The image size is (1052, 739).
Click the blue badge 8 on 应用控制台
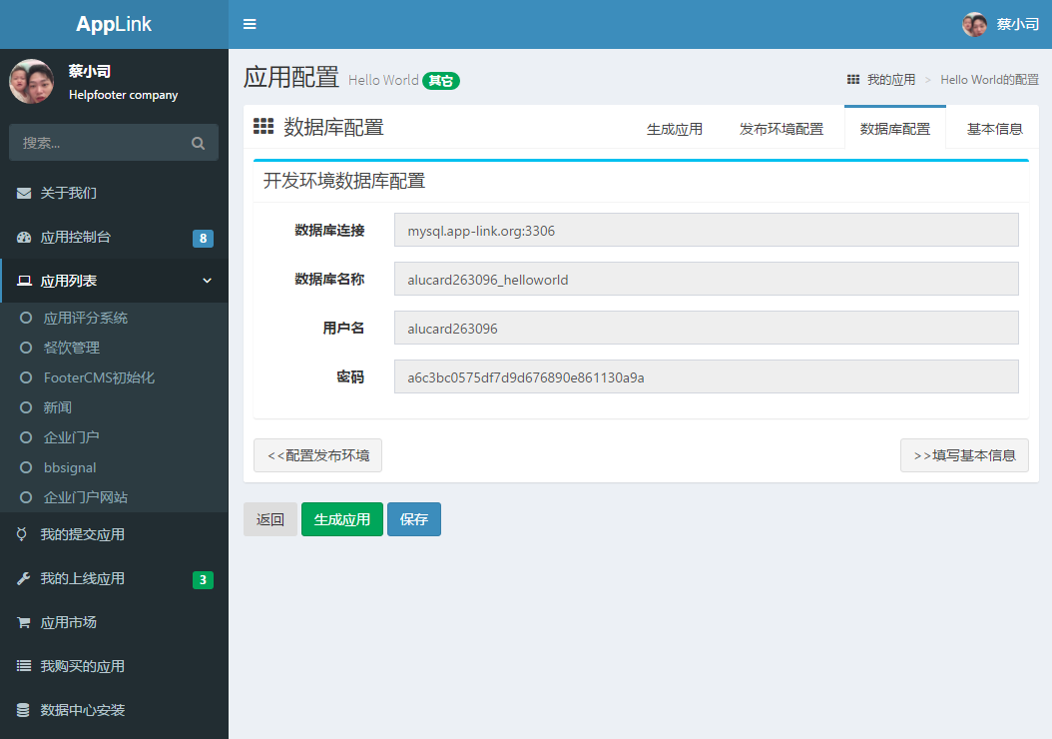203,239
